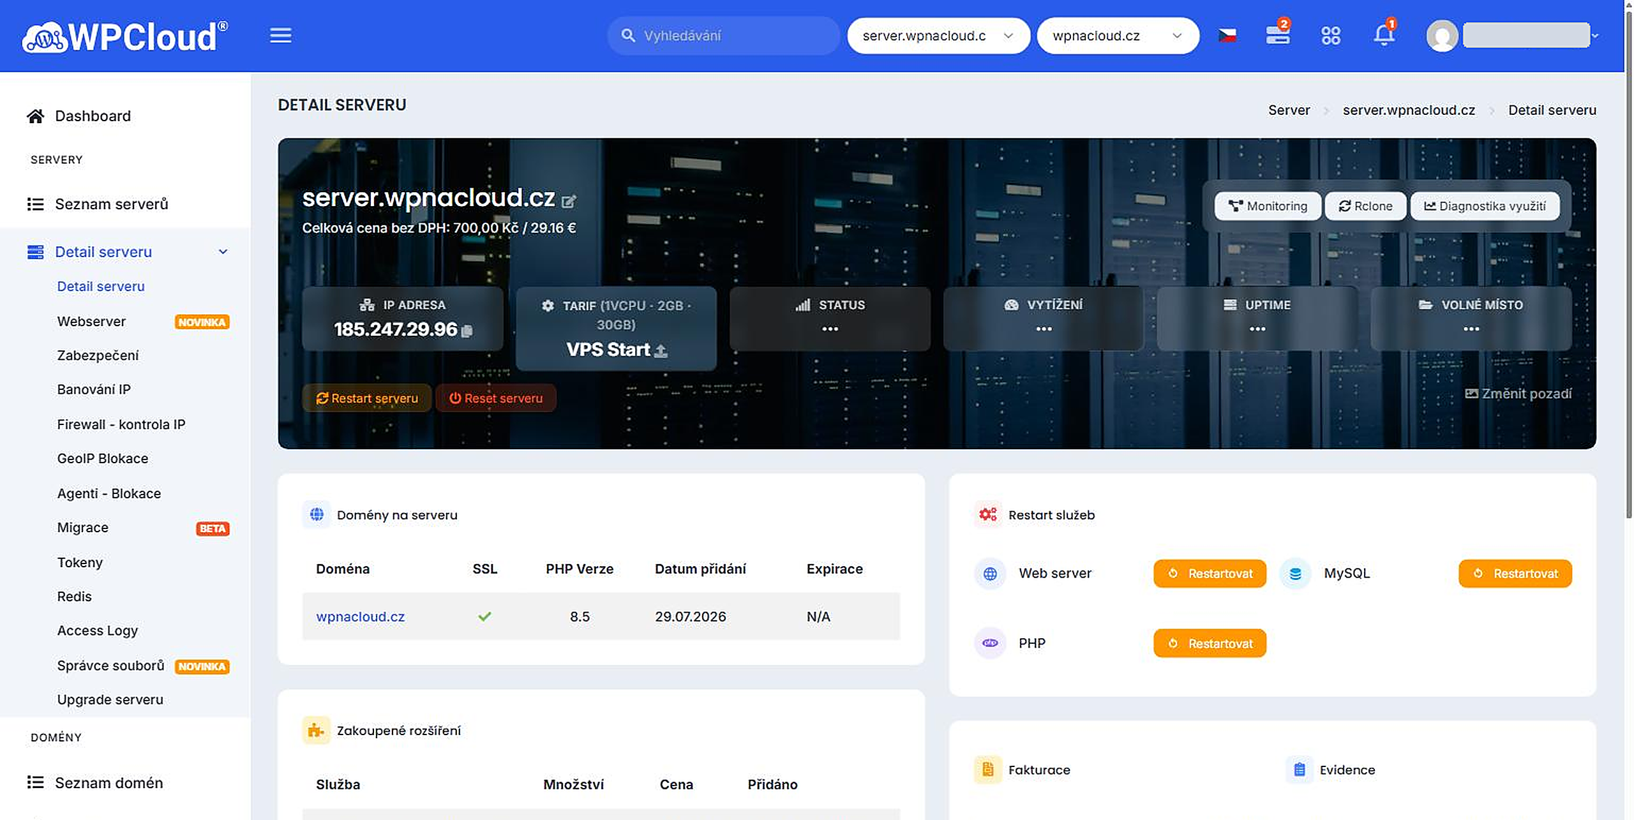Open Access Logy in the sidebar
This screenshot has height=820, width=1634.
(98, 630)
